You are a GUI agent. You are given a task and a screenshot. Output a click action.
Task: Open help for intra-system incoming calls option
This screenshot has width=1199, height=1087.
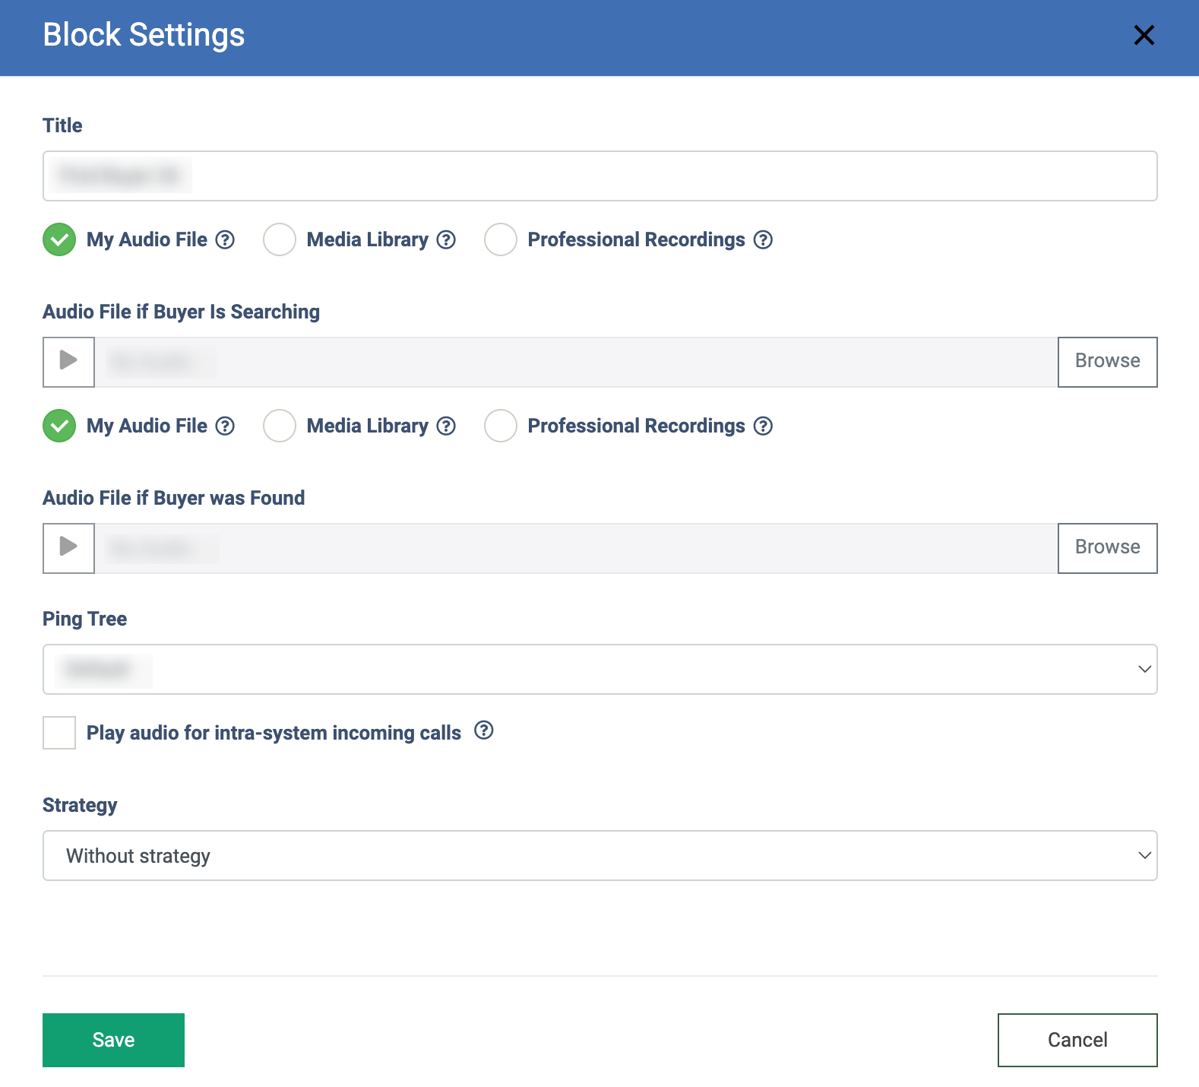pyautogui.click(x=484, y=731)
